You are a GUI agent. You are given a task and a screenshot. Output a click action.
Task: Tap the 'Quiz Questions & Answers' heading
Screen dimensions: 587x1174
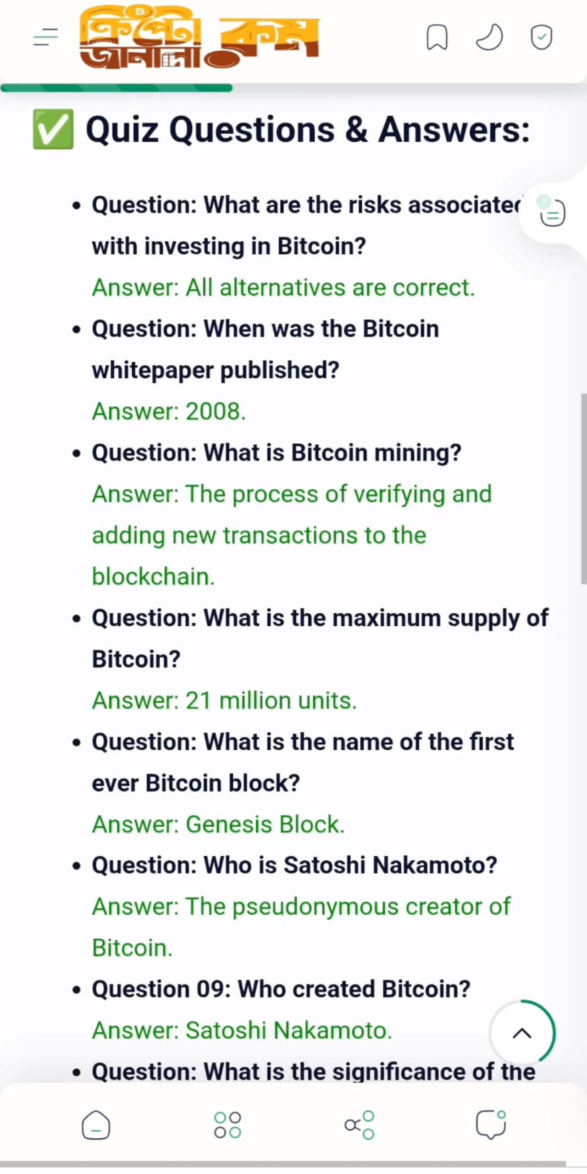pyautogui.click(x=307, y=130)
